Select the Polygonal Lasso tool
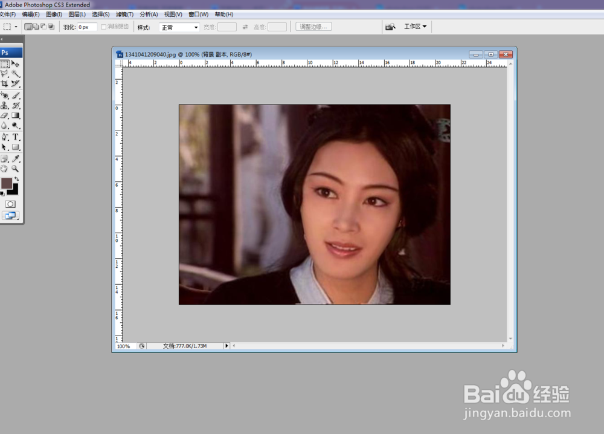The image size is (604, 434). point(5,74)
